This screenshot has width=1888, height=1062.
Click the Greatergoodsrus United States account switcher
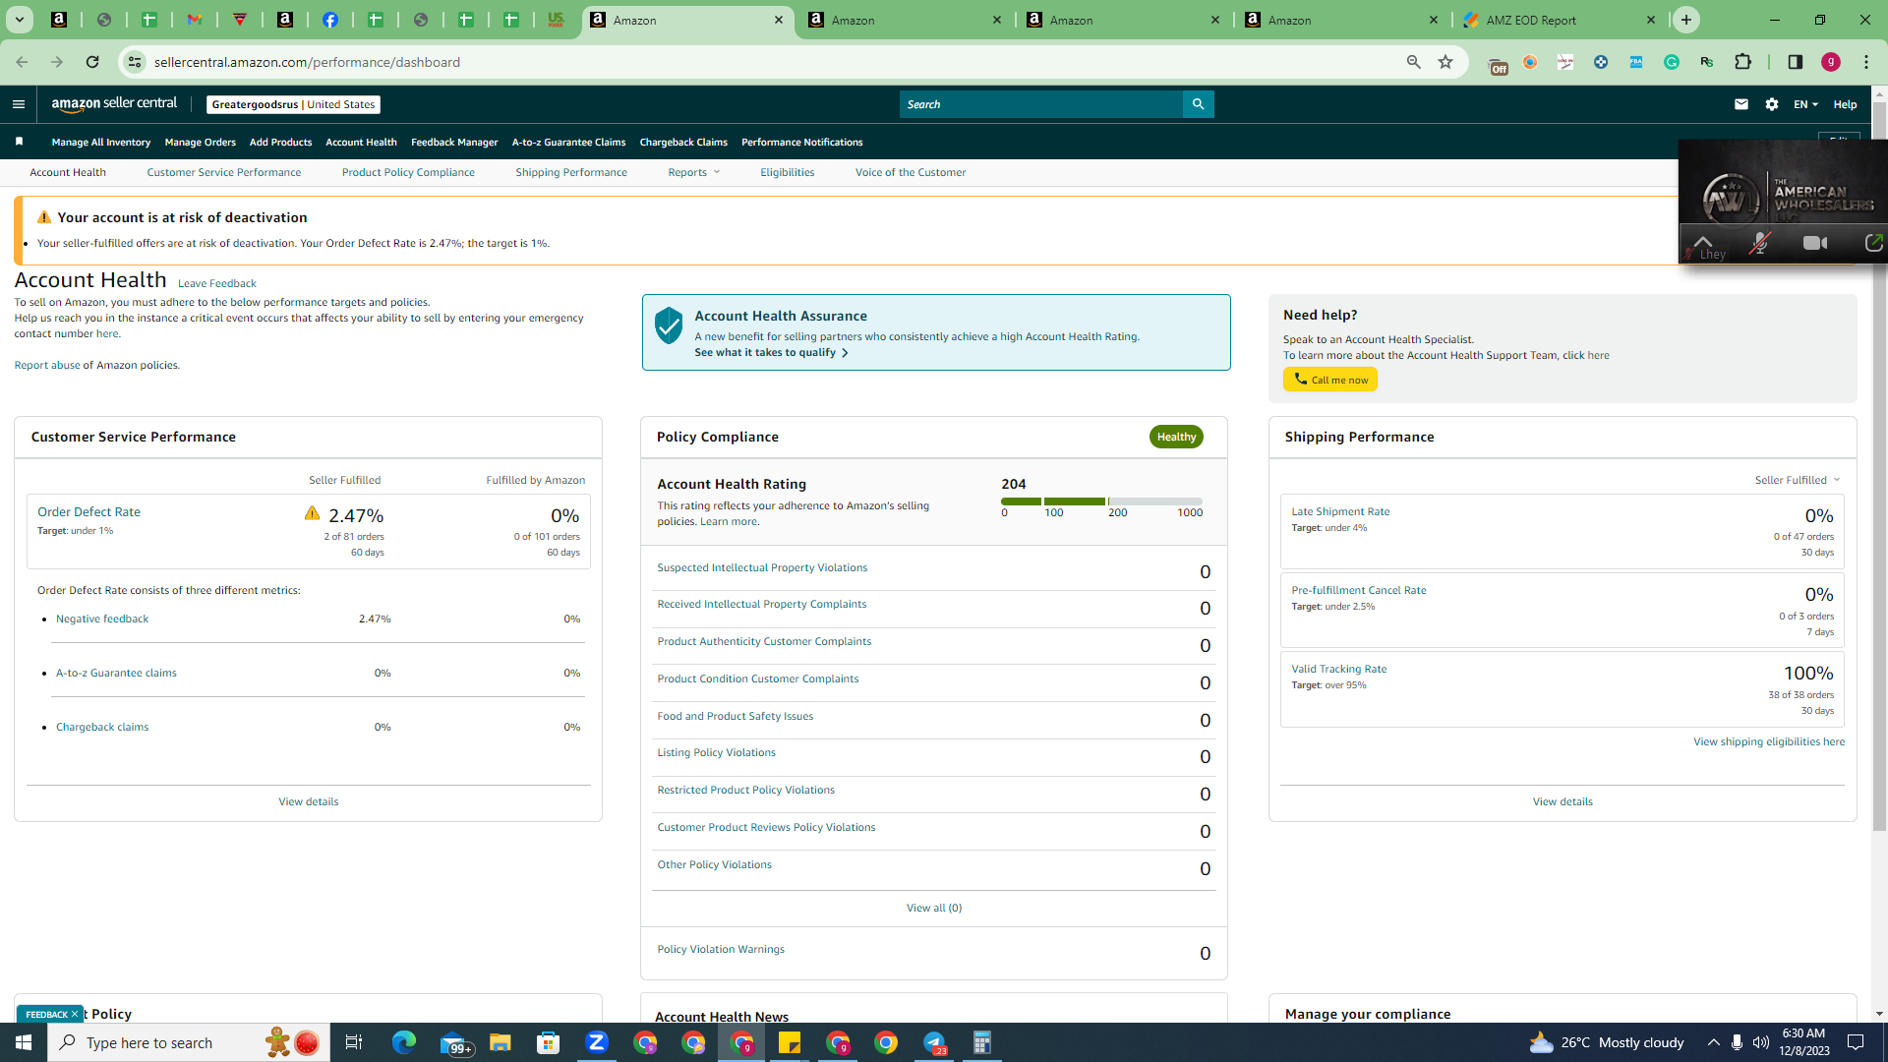coord(293,104)
